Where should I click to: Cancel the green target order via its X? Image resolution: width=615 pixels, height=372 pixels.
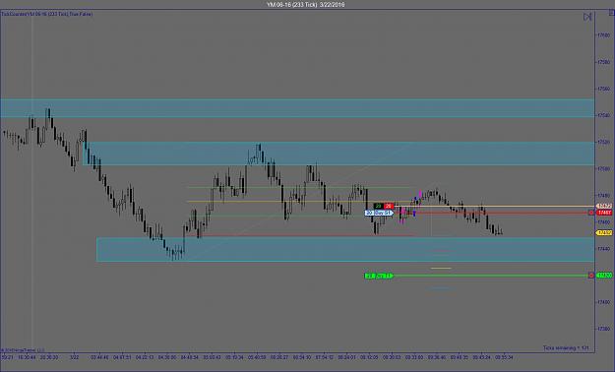coord(591,276)
